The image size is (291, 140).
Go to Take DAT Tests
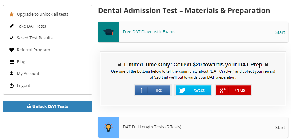[32, 26]
